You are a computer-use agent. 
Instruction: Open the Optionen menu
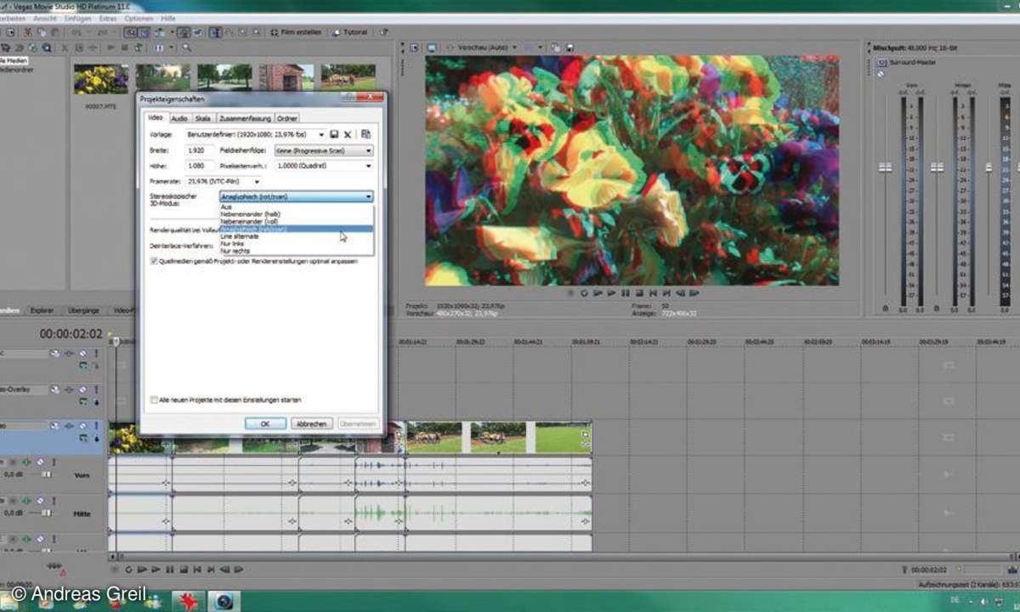tap(139, 18)
